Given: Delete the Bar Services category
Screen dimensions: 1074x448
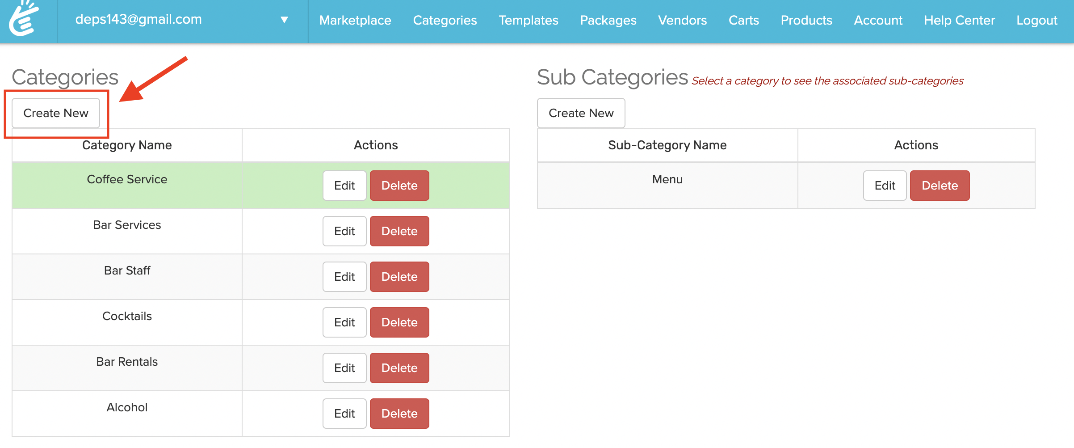Looking at the screenshot, I should [399, 231].
